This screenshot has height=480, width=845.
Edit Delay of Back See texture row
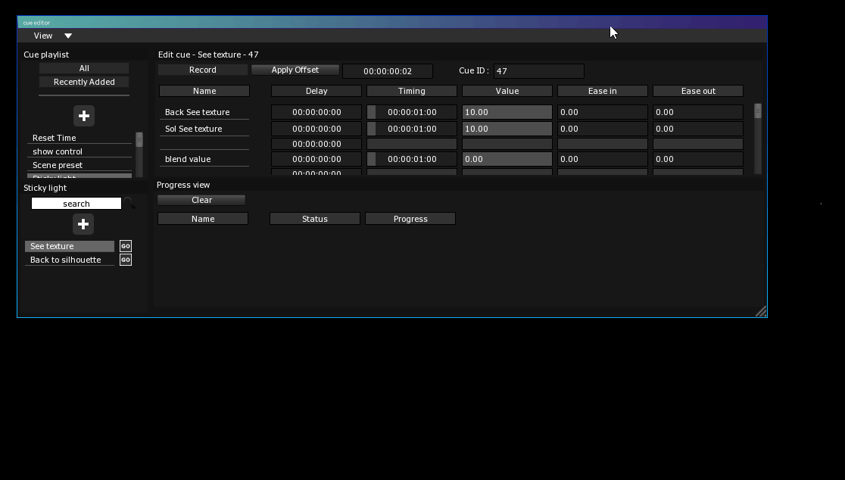[316, 112]
